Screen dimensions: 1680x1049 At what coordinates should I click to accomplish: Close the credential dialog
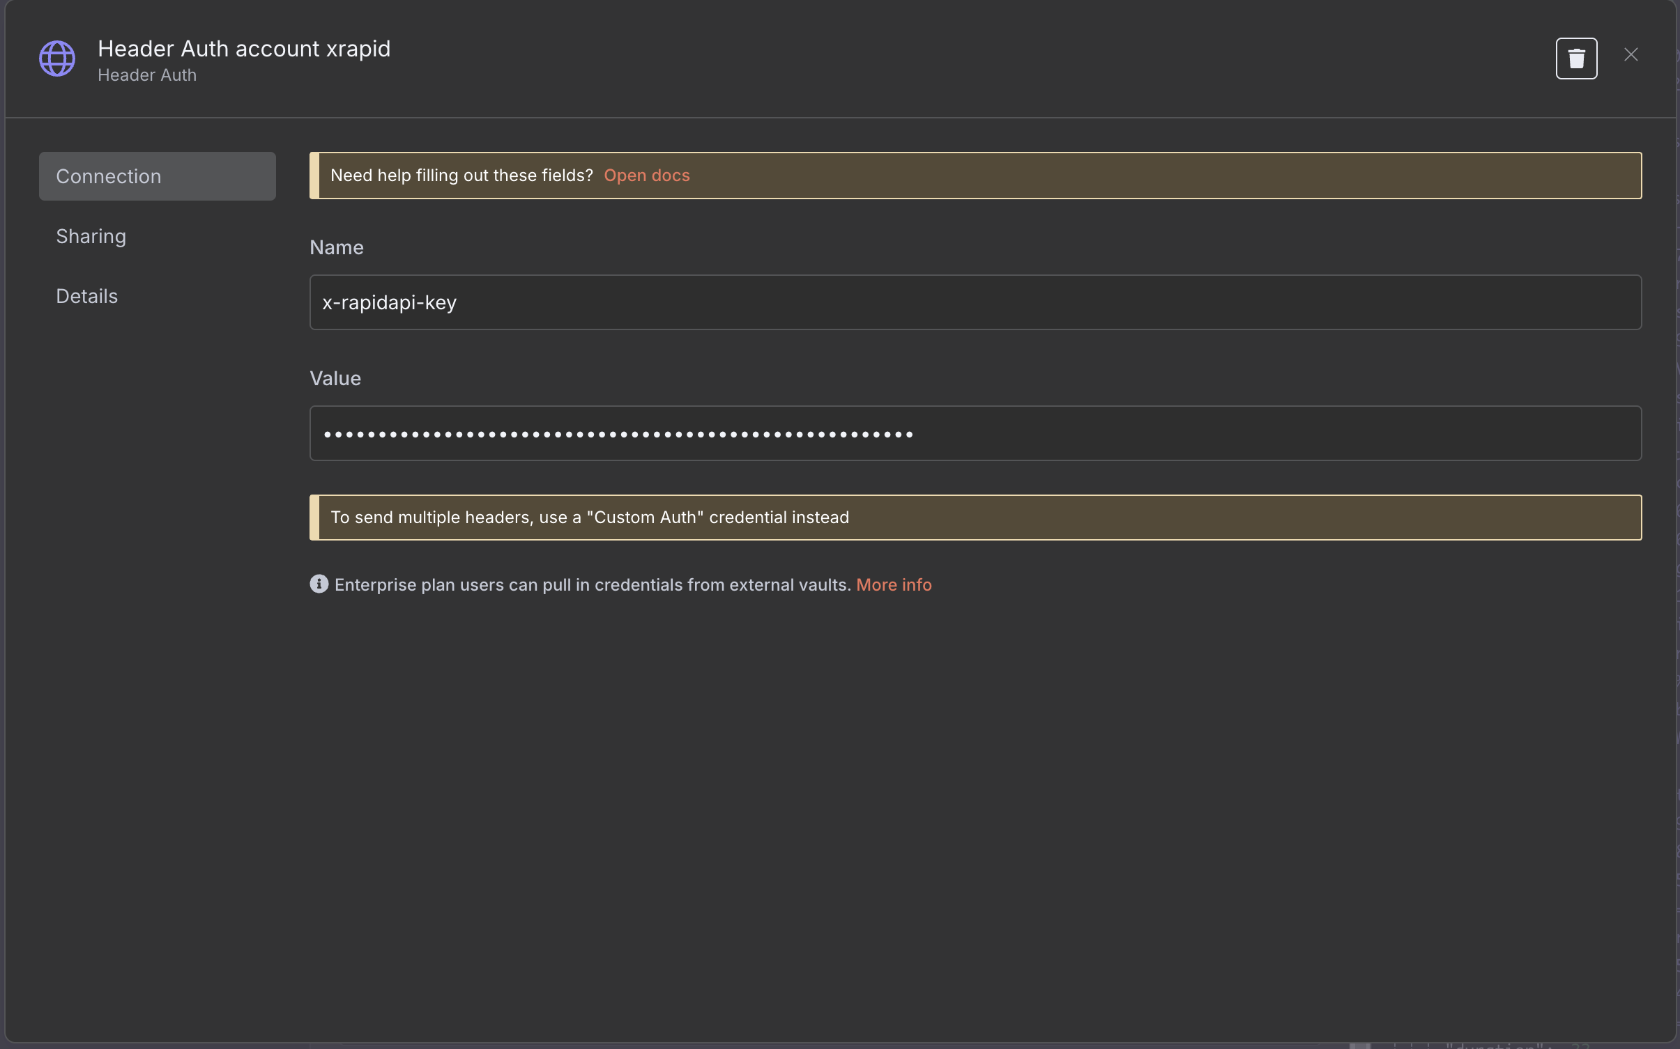(x=1631, y=54)
